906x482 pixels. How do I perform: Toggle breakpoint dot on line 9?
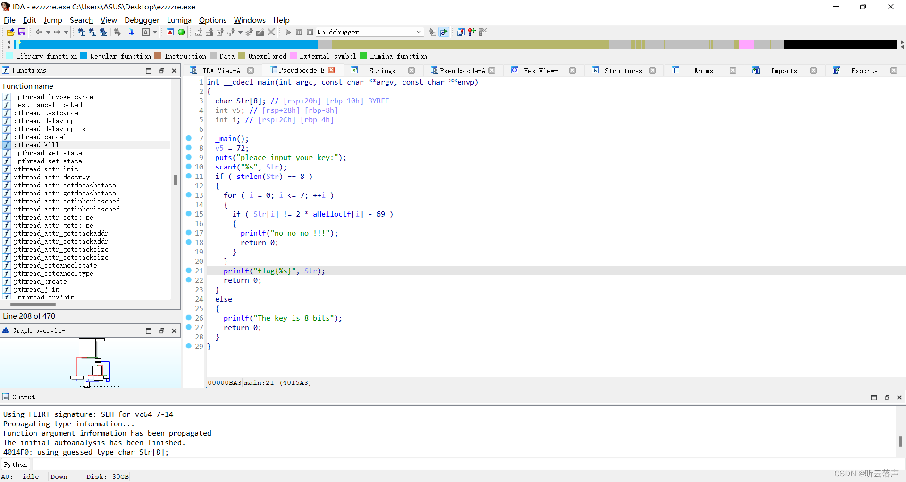pos(189,157)
